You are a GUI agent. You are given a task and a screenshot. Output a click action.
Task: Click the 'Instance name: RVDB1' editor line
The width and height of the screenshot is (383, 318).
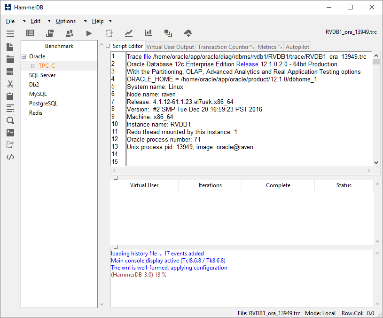159,124
